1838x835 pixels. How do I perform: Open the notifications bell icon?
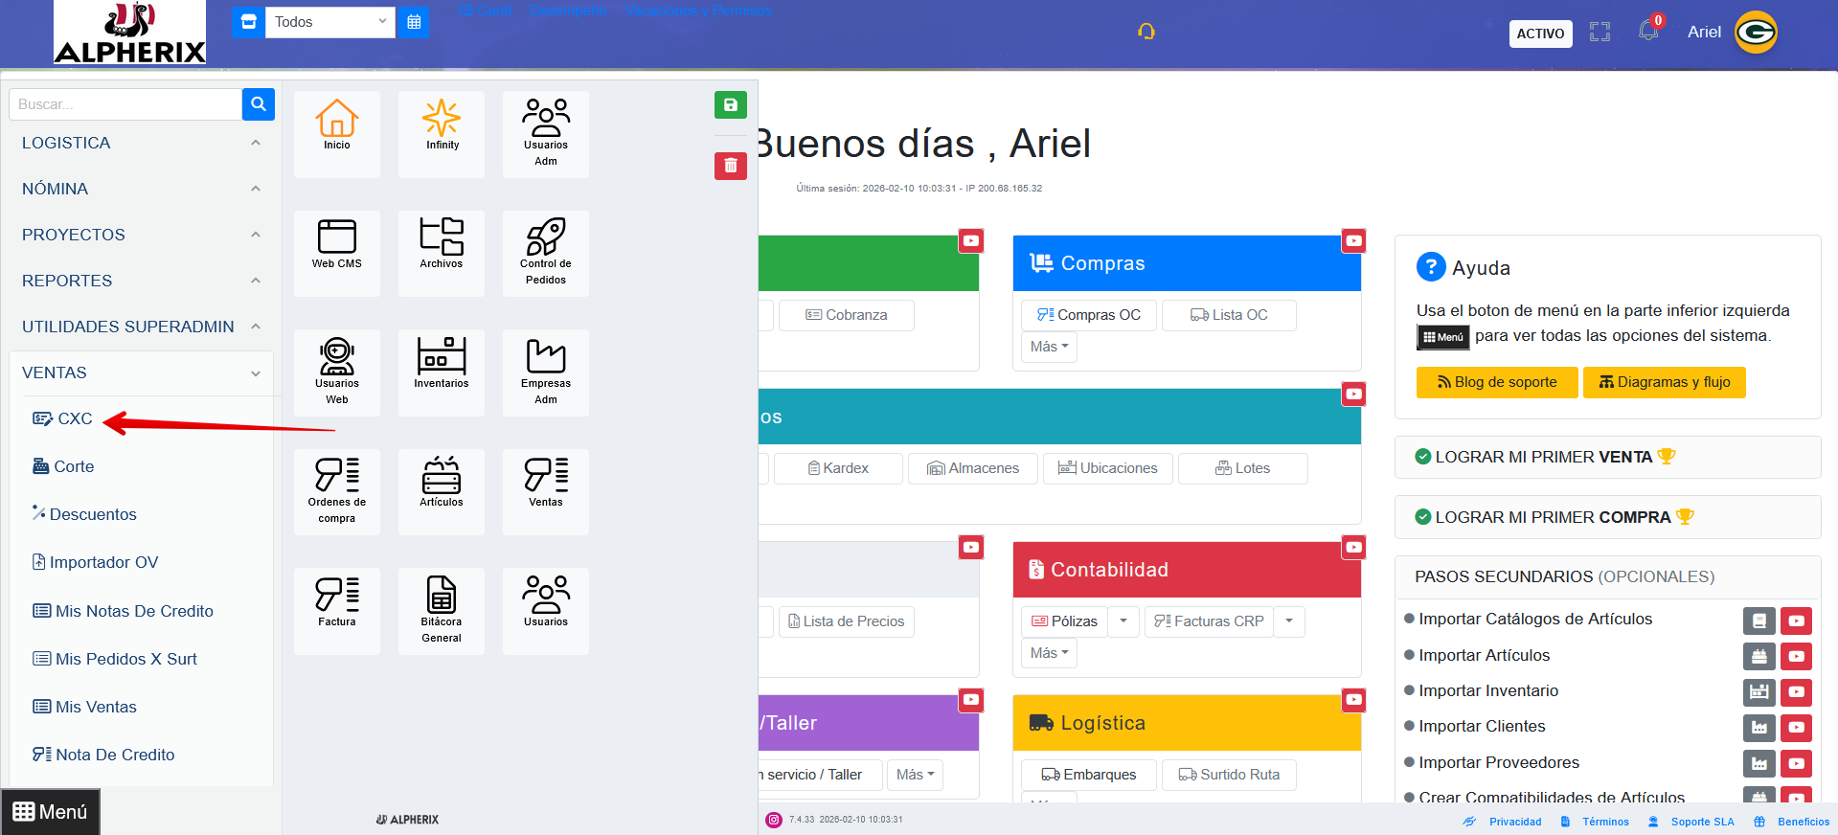click(1647, 31)
